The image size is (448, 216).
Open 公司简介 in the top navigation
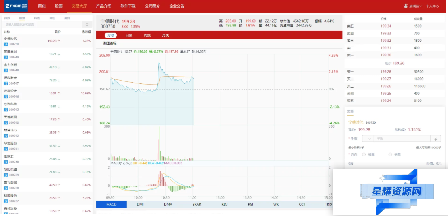(152, 6)
